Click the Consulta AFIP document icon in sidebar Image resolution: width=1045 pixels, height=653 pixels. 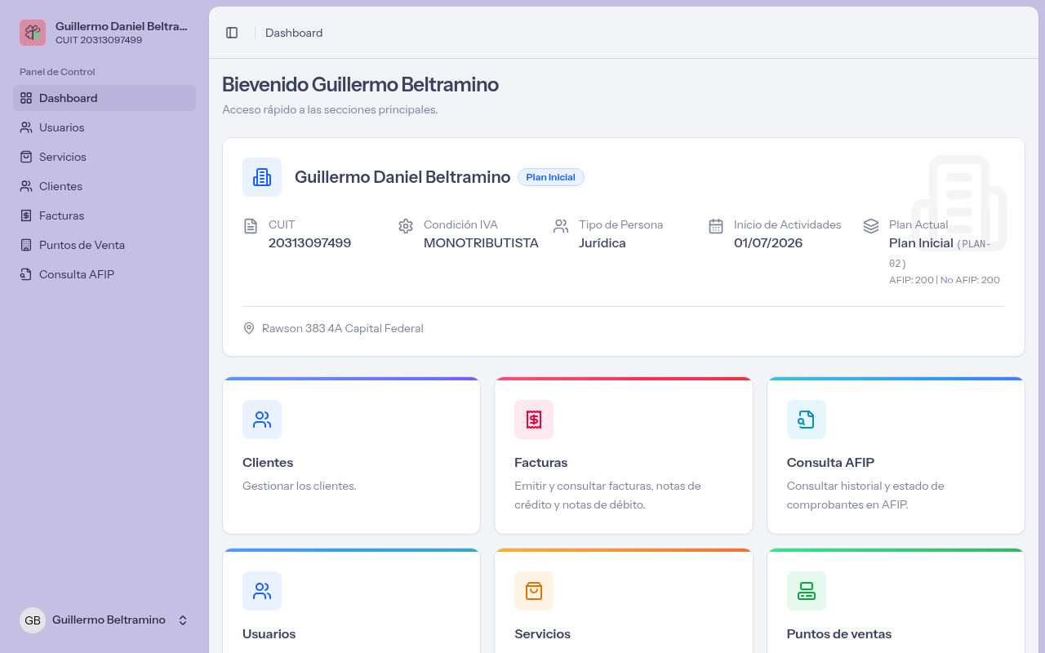(x=26, y=274)
